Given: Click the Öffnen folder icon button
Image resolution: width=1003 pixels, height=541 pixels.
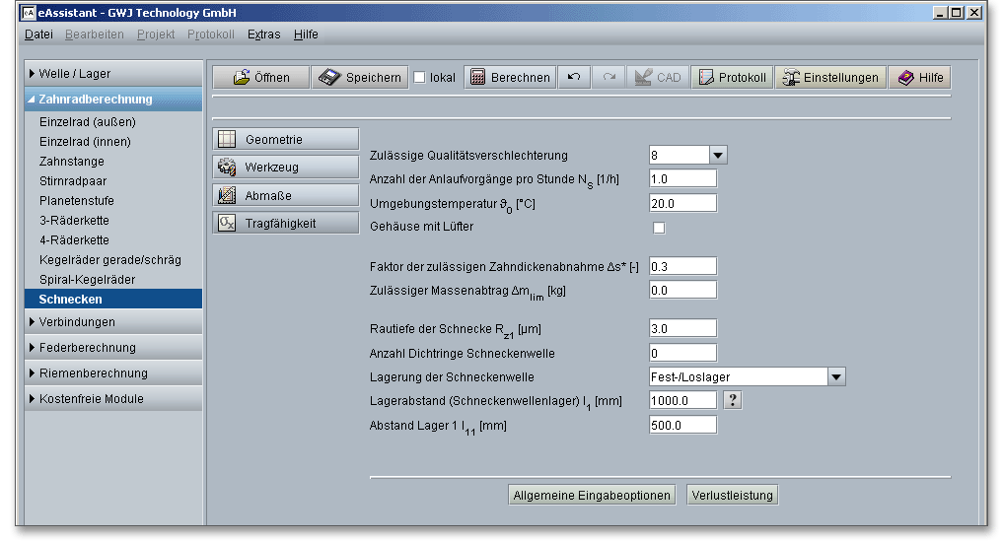Looking at the screenshot, I should (261, 78).
